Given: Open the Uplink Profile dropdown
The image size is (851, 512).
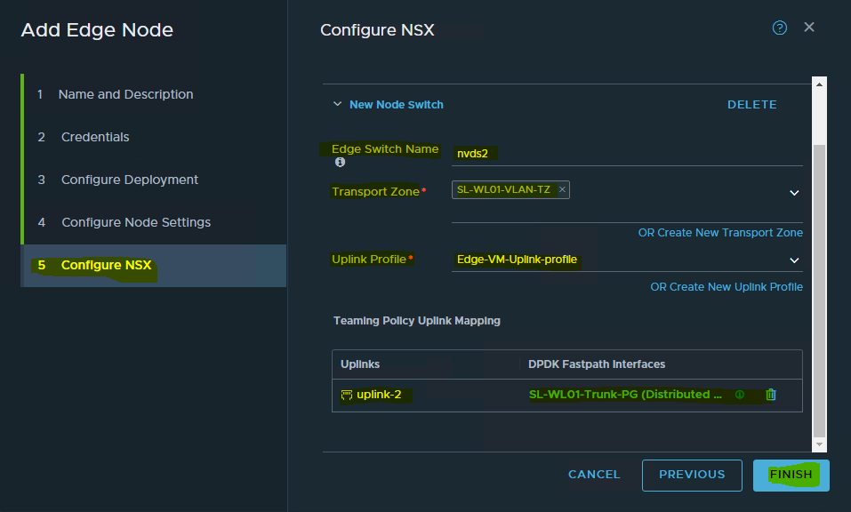Looking at the screenshot, I should pos(794,260).
